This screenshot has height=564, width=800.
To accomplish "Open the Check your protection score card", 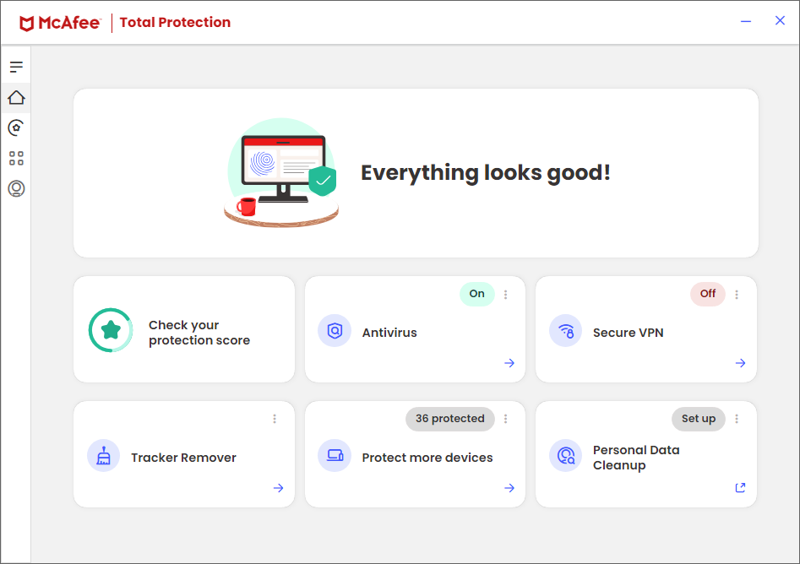I will pyautogui.click(x=199, y=333).
